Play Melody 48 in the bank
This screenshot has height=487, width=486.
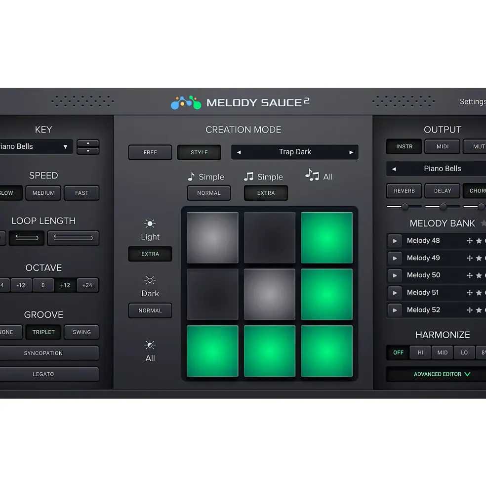click(x=395, y=241)
